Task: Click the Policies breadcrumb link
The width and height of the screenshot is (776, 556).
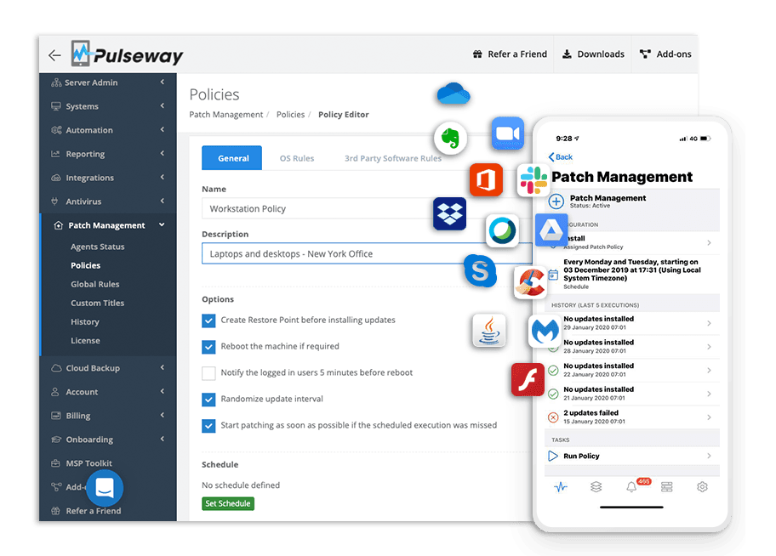Action: tap(290, 114)
